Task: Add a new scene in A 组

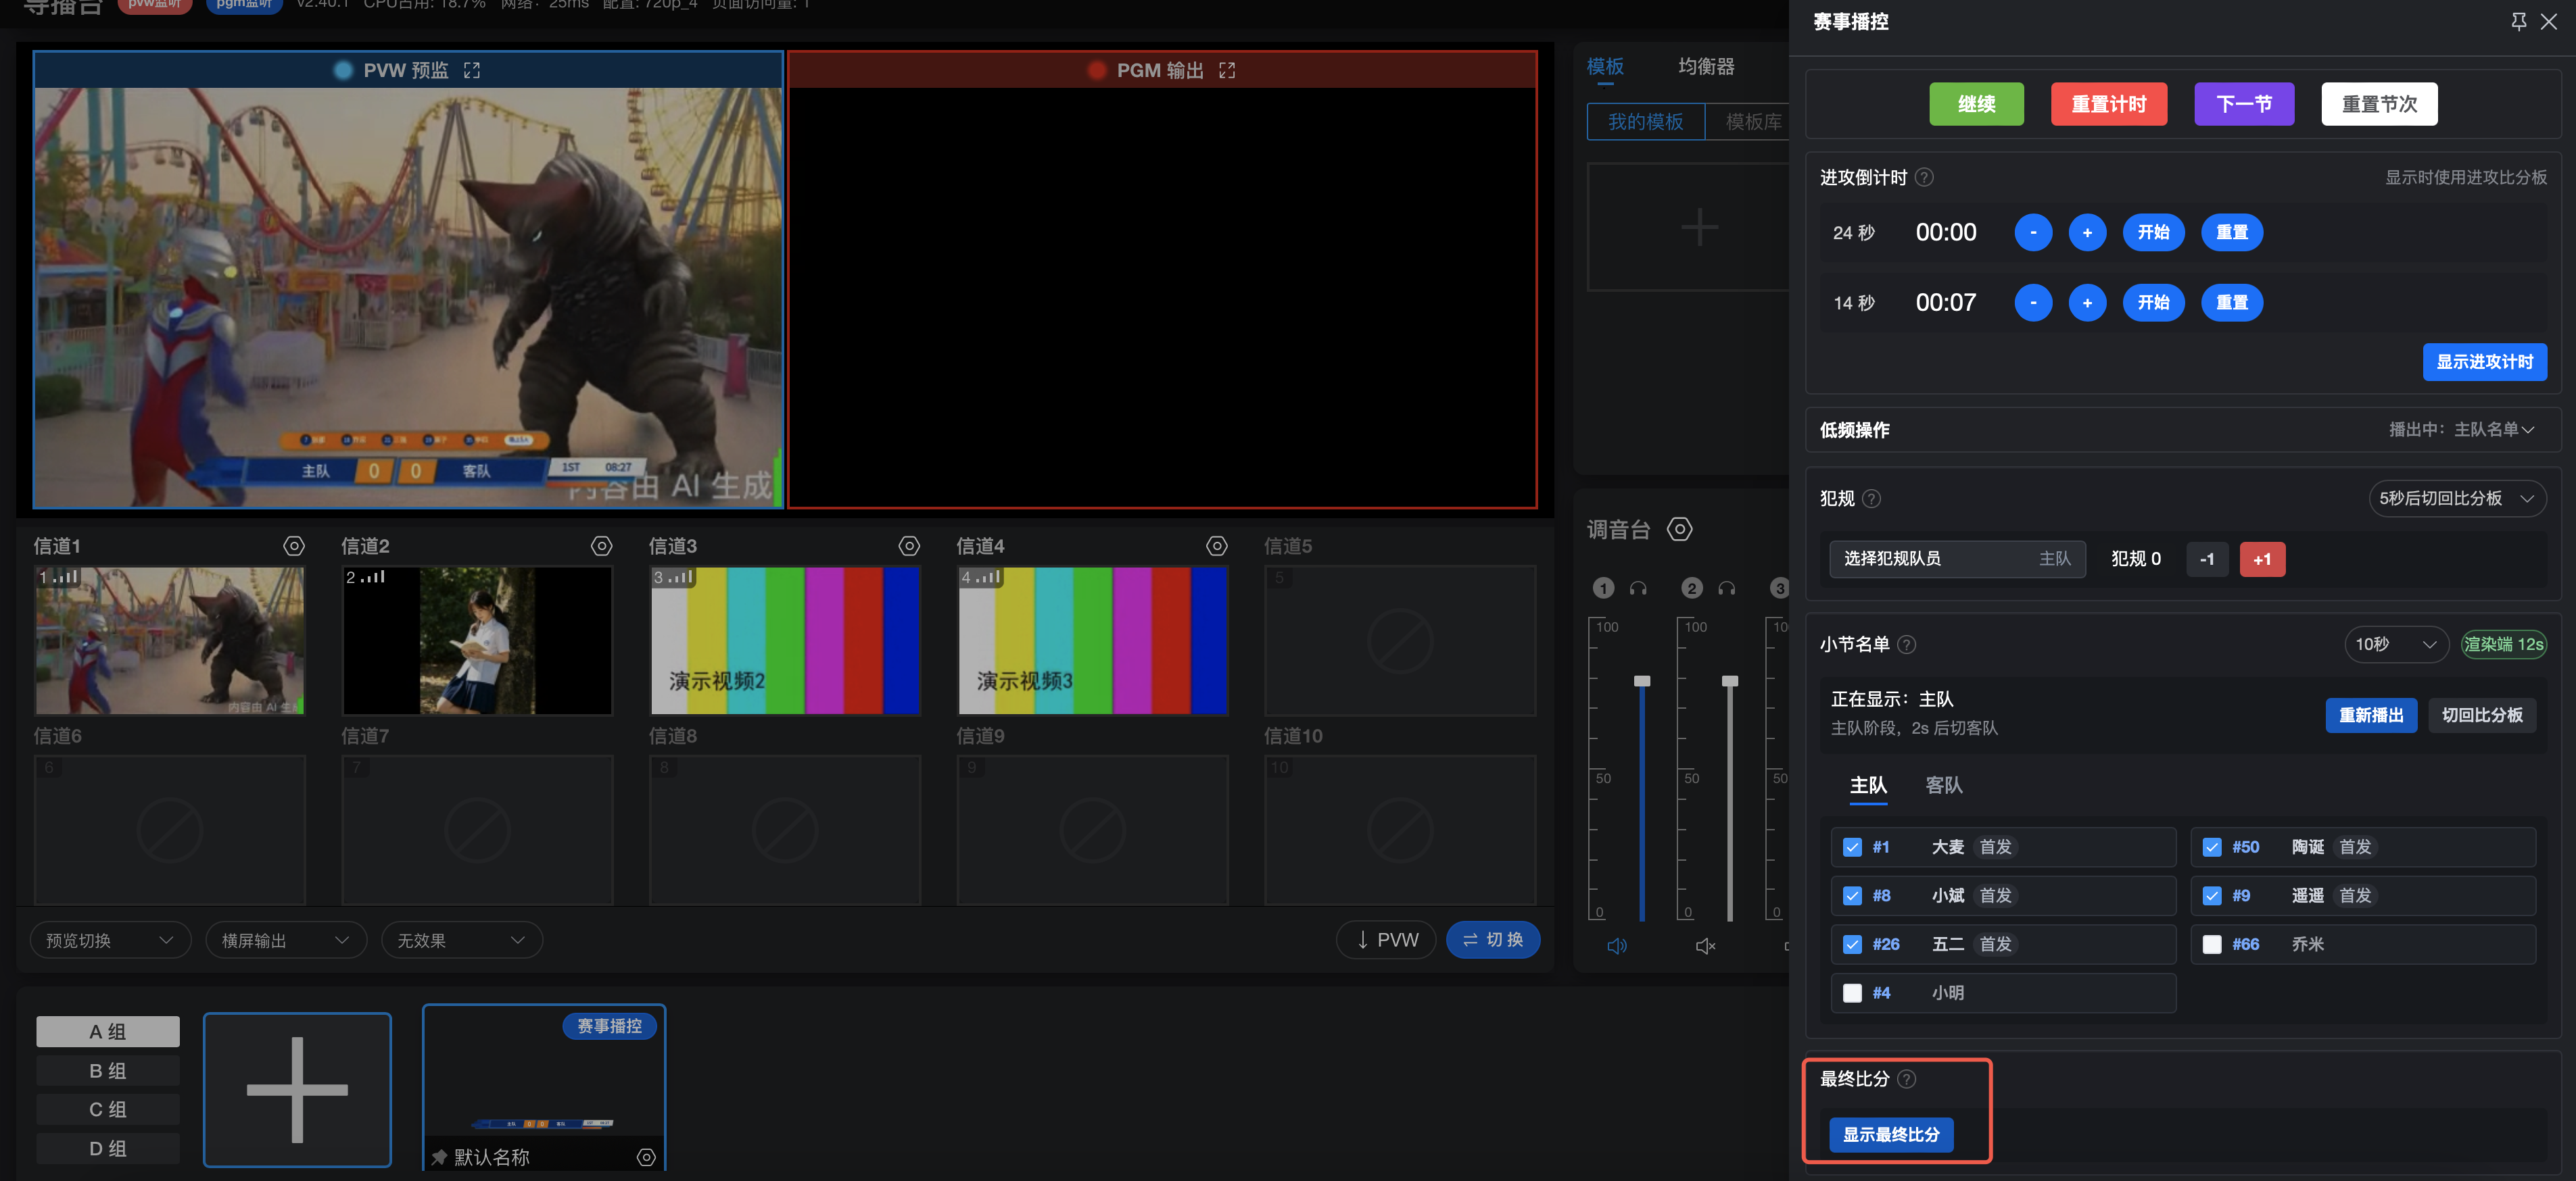Action: pyautogui.click(x=297, y=1089)
